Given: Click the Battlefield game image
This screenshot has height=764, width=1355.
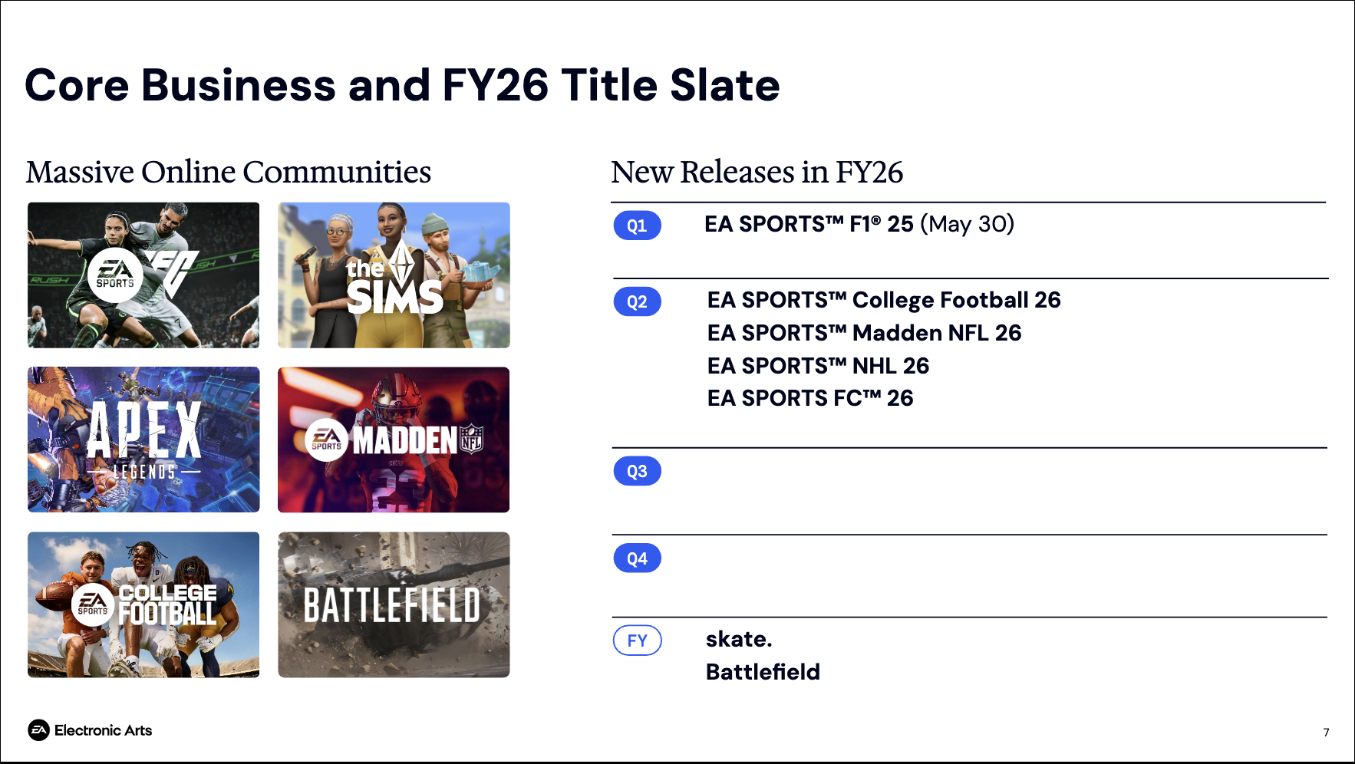Looking at the screenshot, I should [394, 604].
